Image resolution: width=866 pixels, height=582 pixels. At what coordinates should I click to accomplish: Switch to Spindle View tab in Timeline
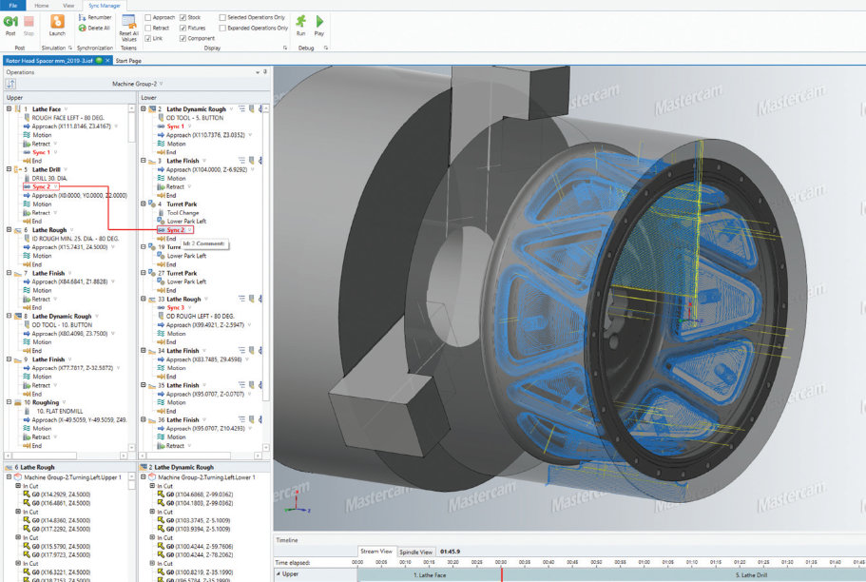[415, 552]
